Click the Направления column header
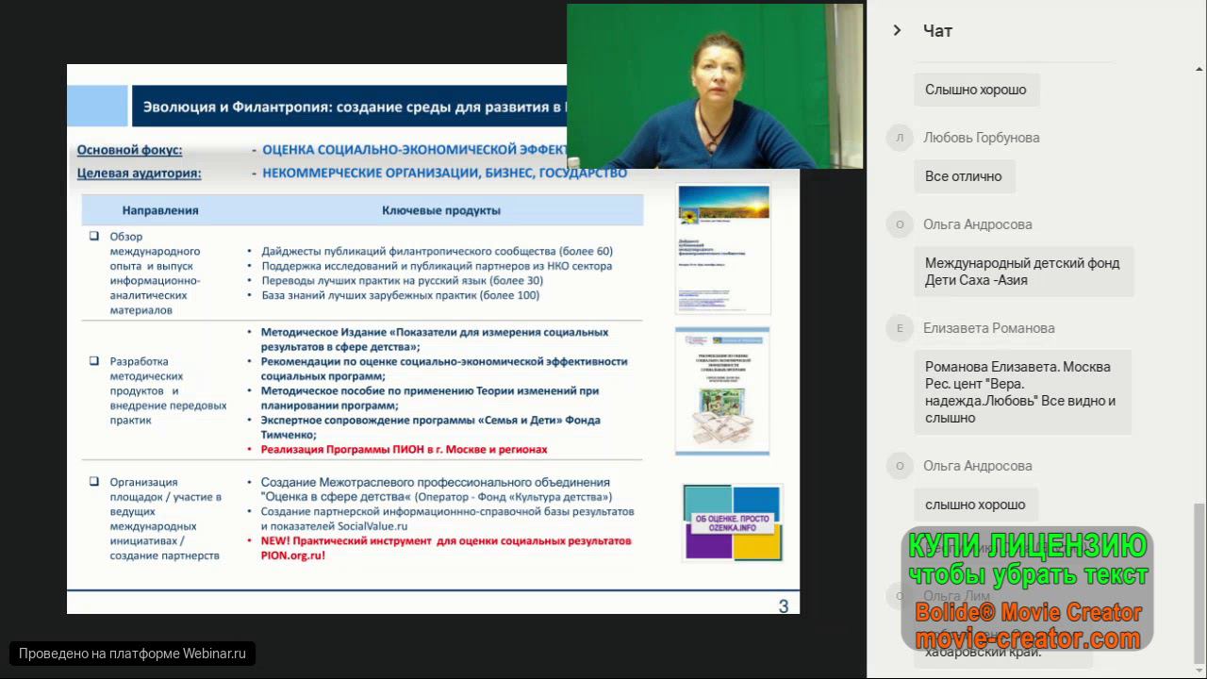This screenshot has height=679, width=1207. click(160, 210)
